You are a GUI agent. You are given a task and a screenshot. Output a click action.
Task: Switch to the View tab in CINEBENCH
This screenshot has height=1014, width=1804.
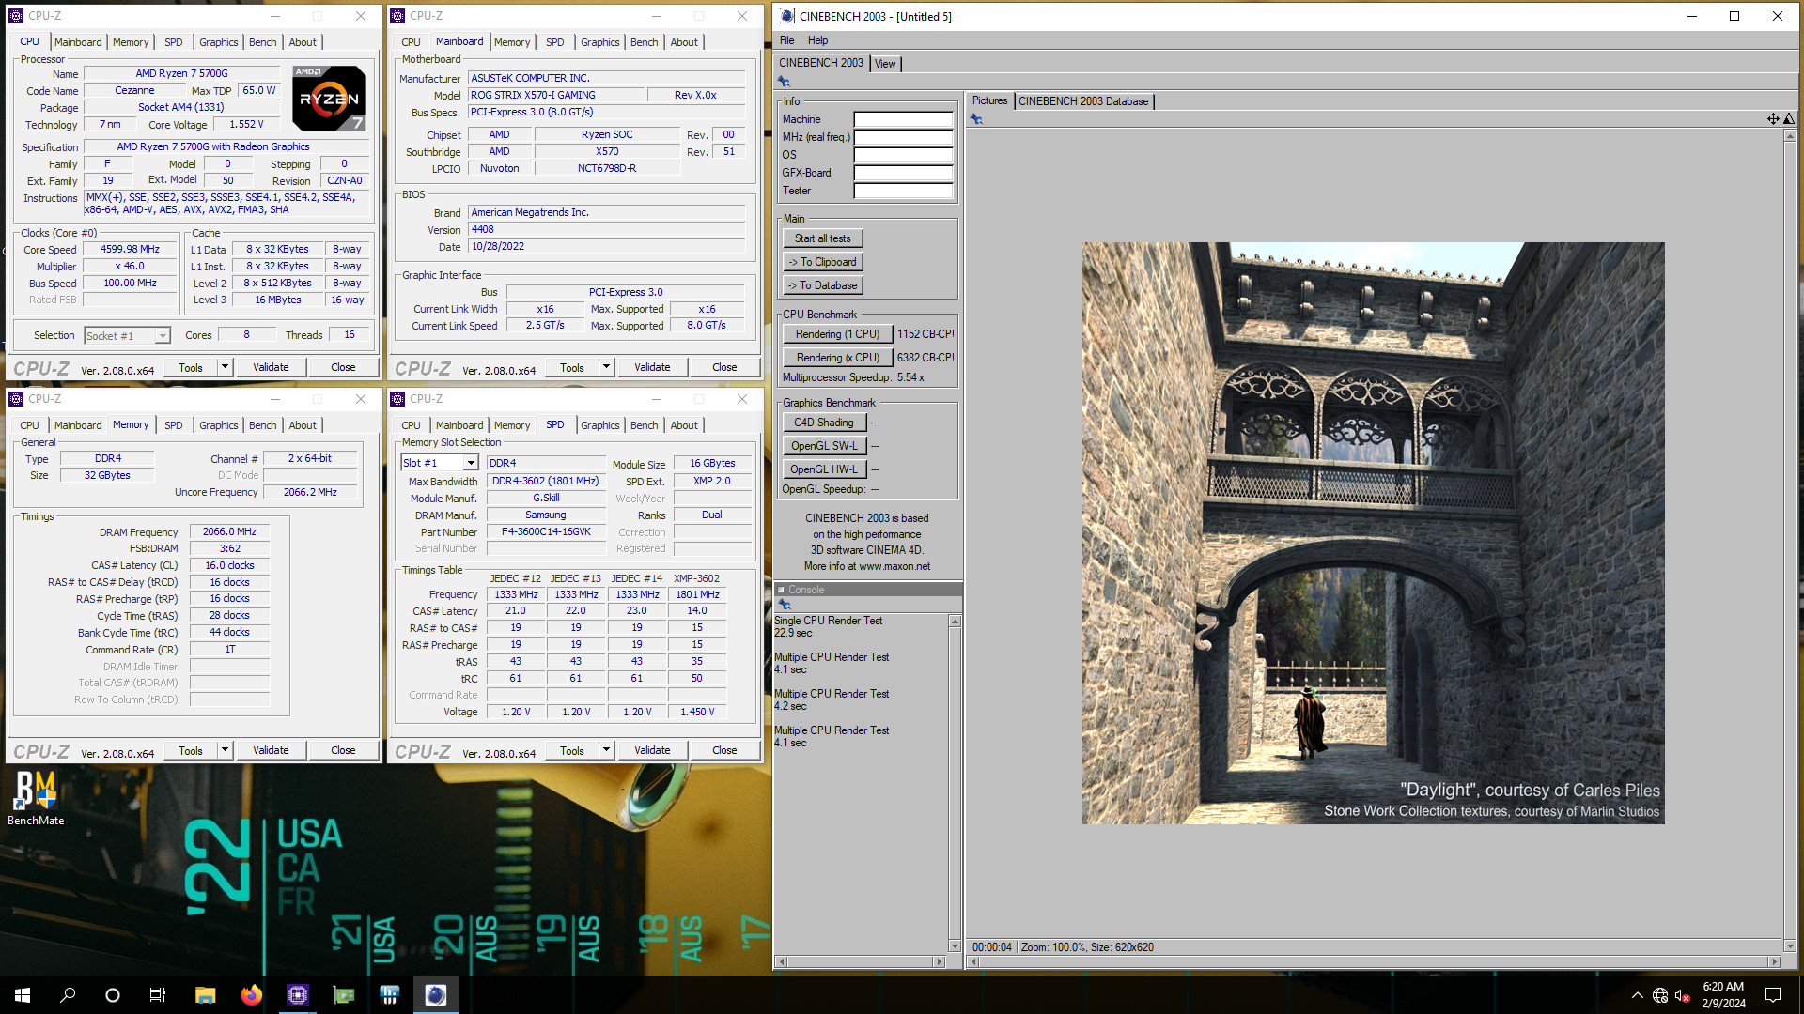point(885,64)
